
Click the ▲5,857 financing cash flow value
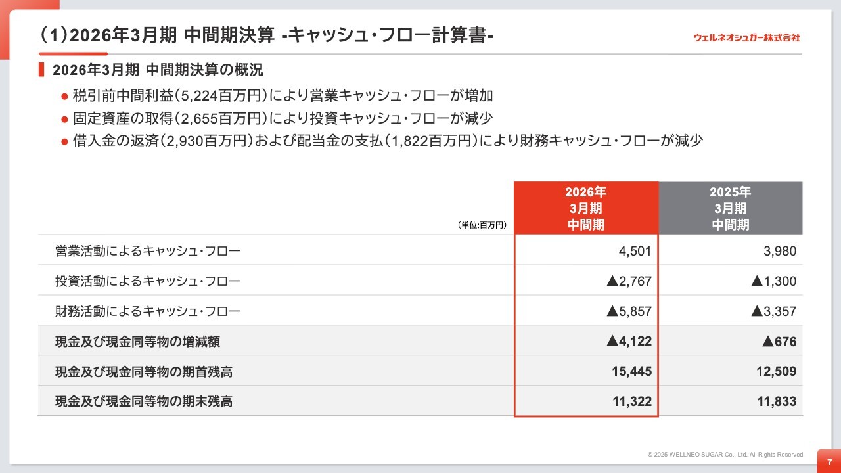click(629, 311)
